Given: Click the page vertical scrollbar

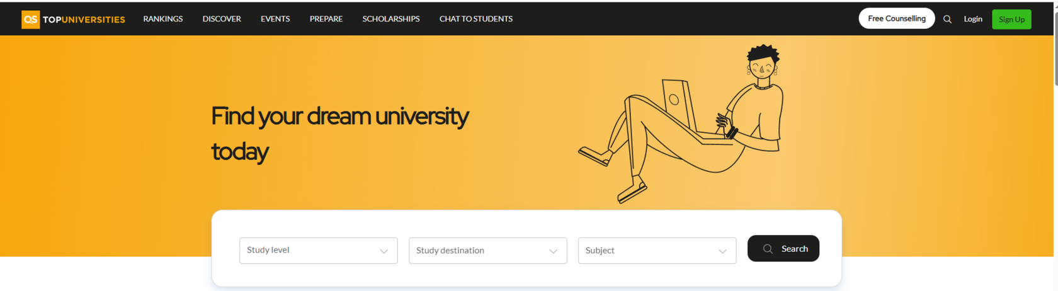Looking at the screenshot, I should [x=1055, y=145].
